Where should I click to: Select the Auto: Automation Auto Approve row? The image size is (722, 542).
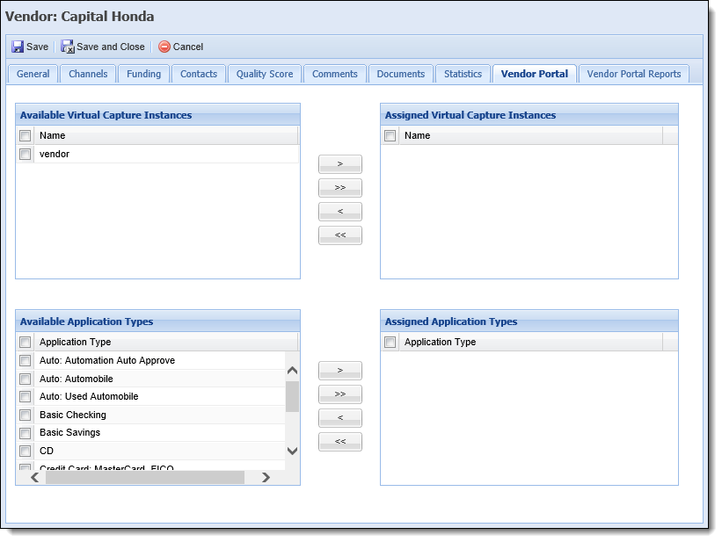click(150, 361)
